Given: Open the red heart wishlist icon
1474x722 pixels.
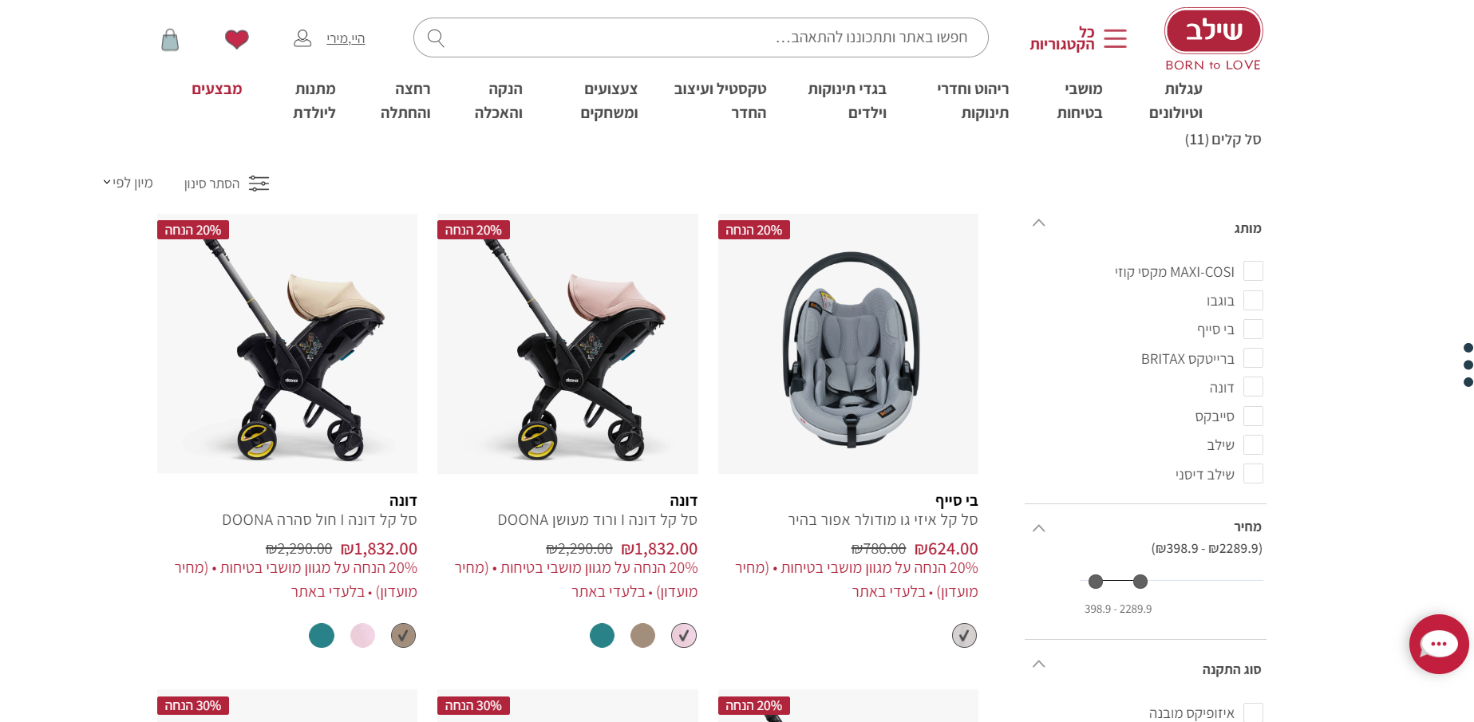Looking at the screenshot, I should [236, 38].
